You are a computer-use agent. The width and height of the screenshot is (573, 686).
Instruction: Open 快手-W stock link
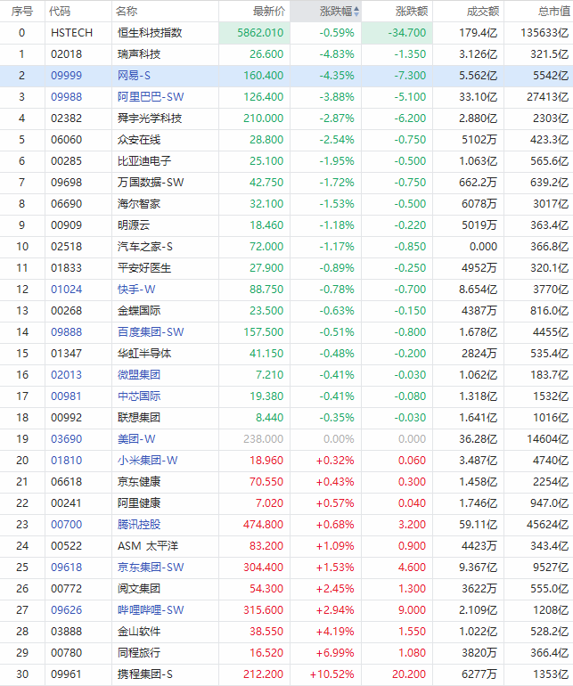point(136,290)
